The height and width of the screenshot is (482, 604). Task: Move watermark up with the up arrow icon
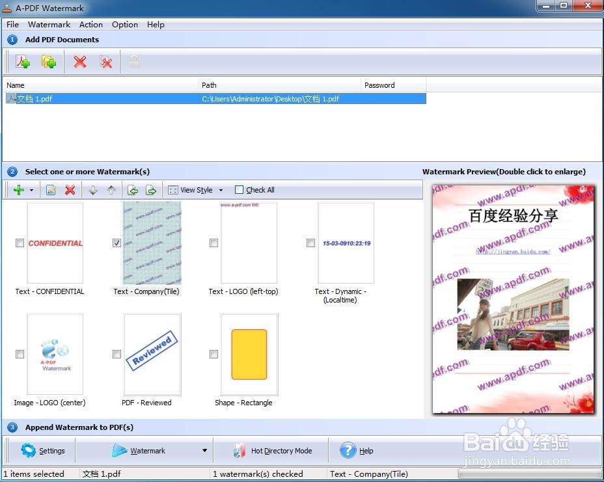[111, 190]
